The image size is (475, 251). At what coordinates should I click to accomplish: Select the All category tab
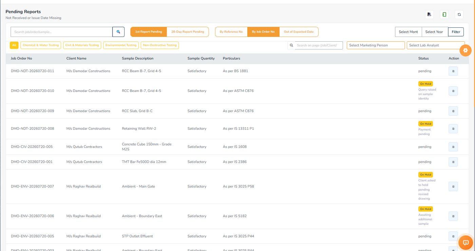14,45
